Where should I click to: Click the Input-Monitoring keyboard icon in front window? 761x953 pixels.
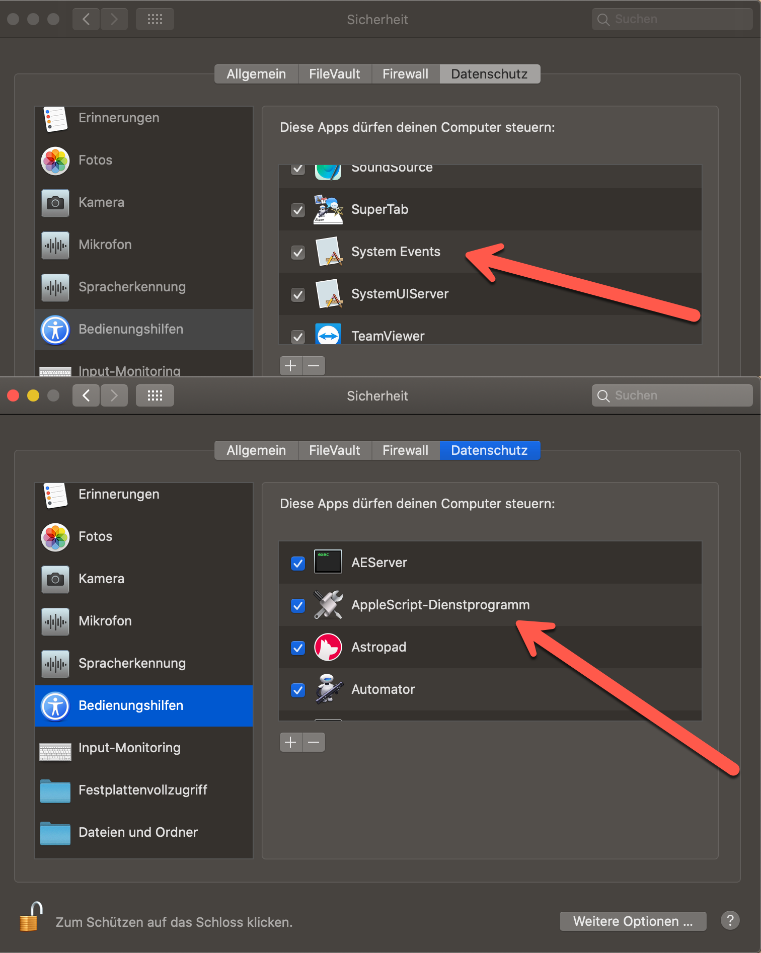pyautogui.click(x=55, y=753)
